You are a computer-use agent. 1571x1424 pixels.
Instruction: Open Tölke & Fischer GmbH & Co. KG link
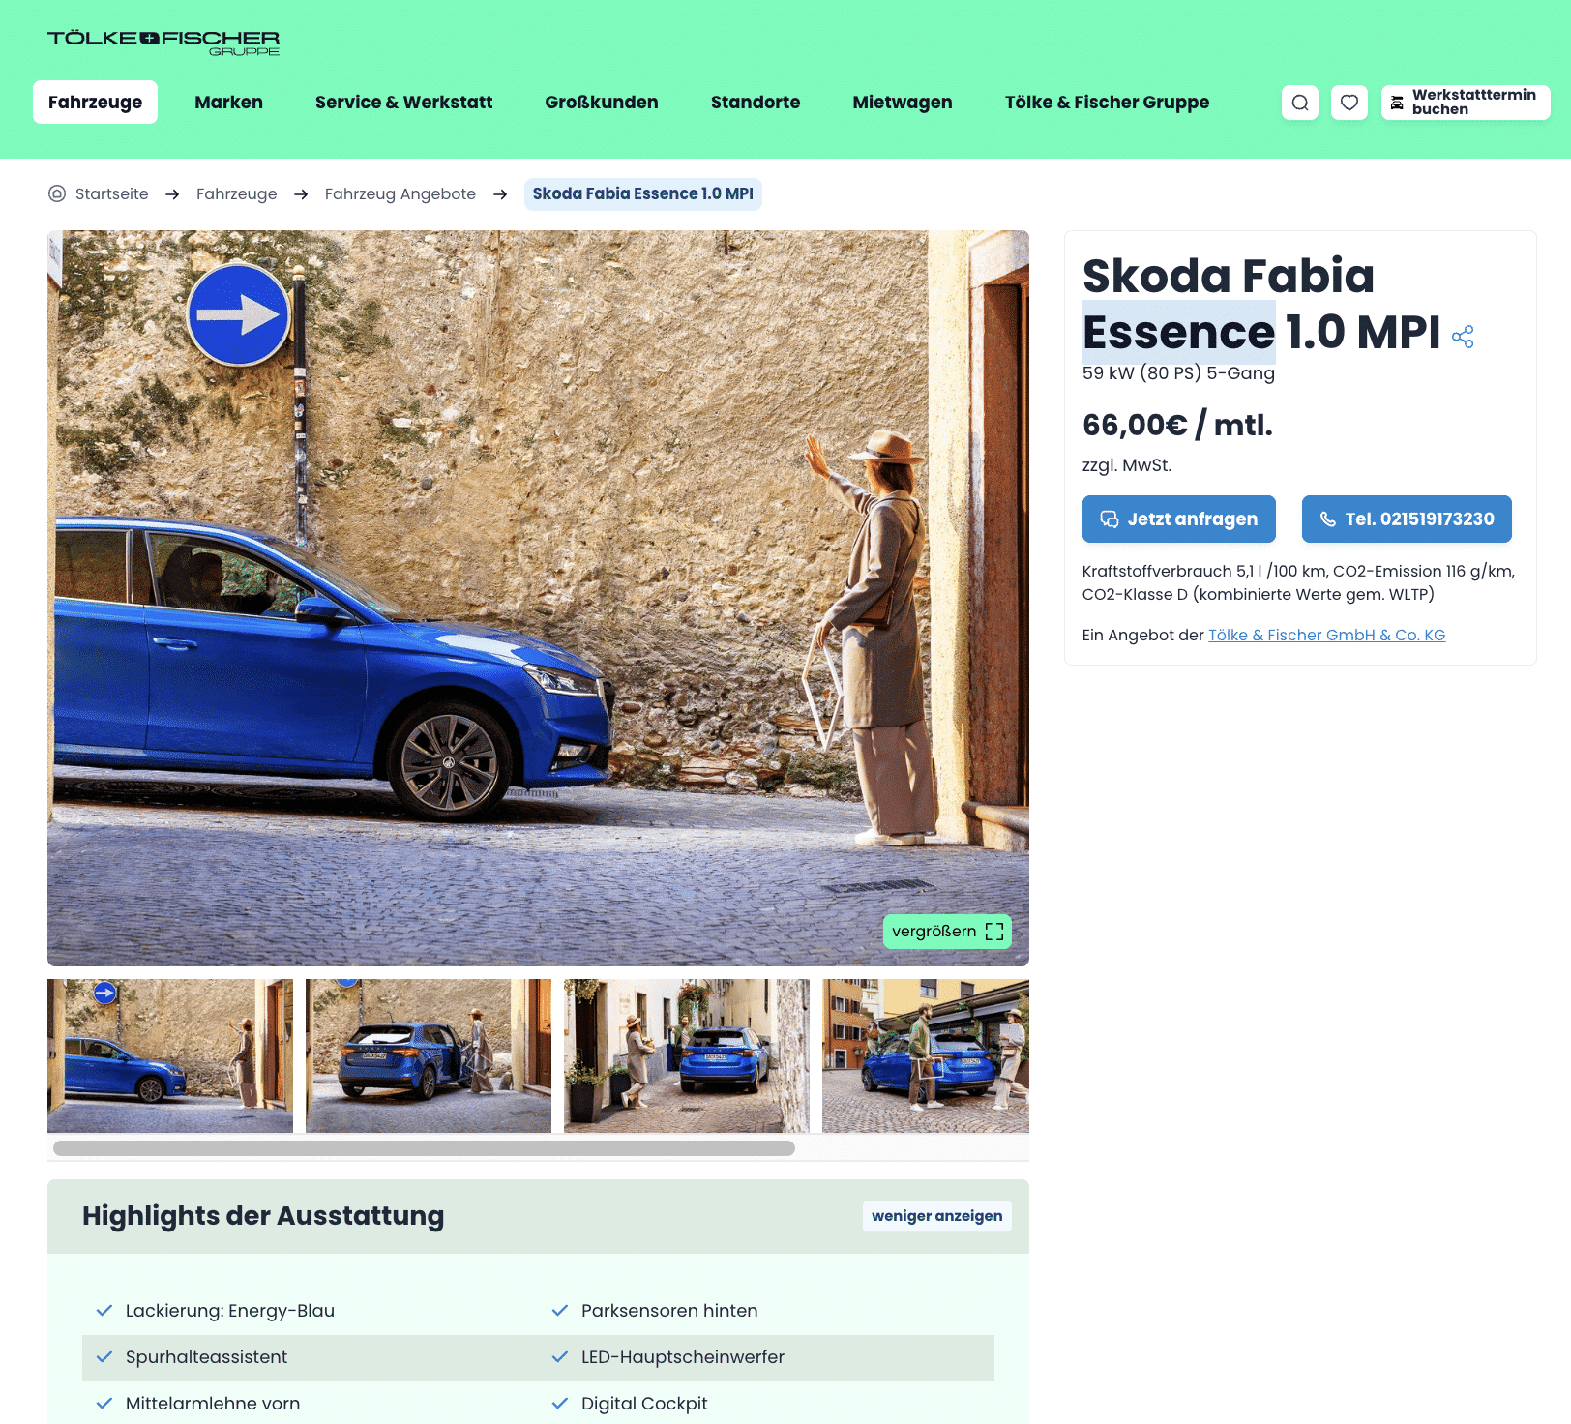1326,636
